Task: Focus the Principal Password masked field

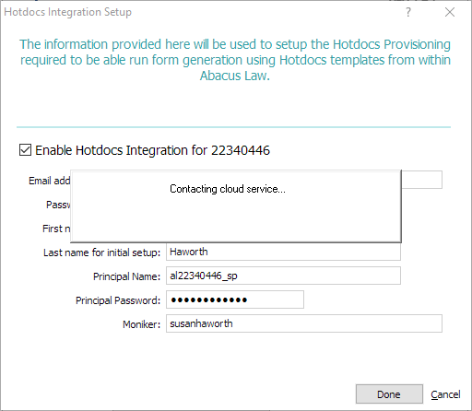Action: [x=235, y=299]
